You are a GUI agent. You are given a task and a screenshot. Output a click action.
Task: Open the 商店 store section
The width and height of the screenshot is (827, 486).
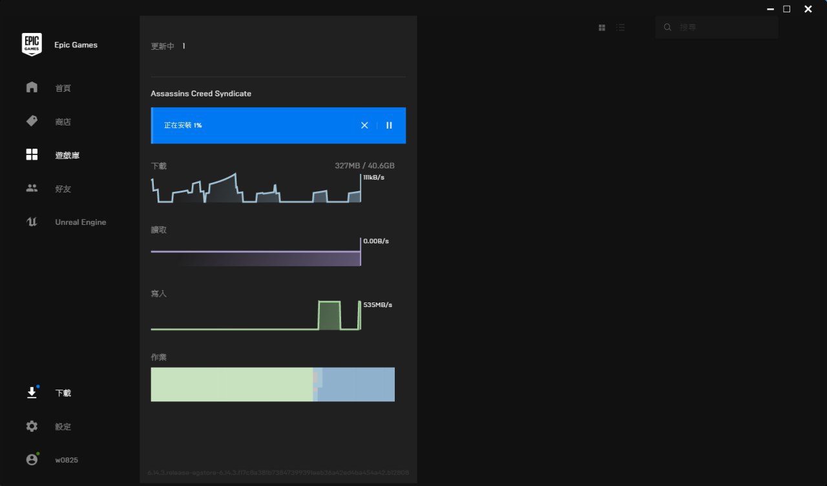[63, 121]
